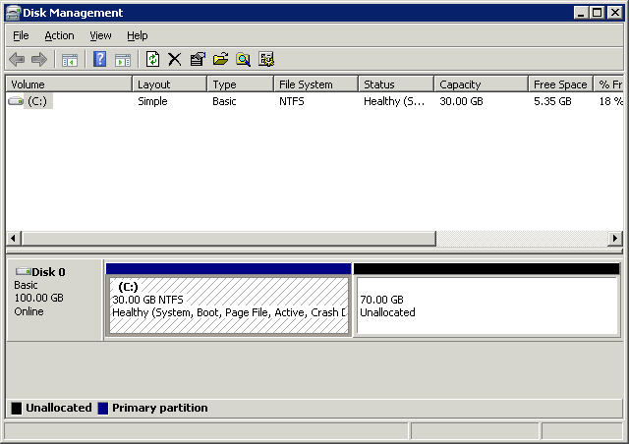Viewport: 629px width, 444px height.
Task: Click the Open folder toolbar icon
Action: [x=220, y=60]
